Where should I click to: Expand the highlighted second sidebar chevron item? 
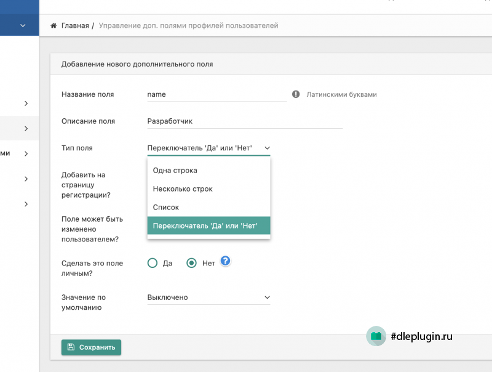click(x=26, y=129)
